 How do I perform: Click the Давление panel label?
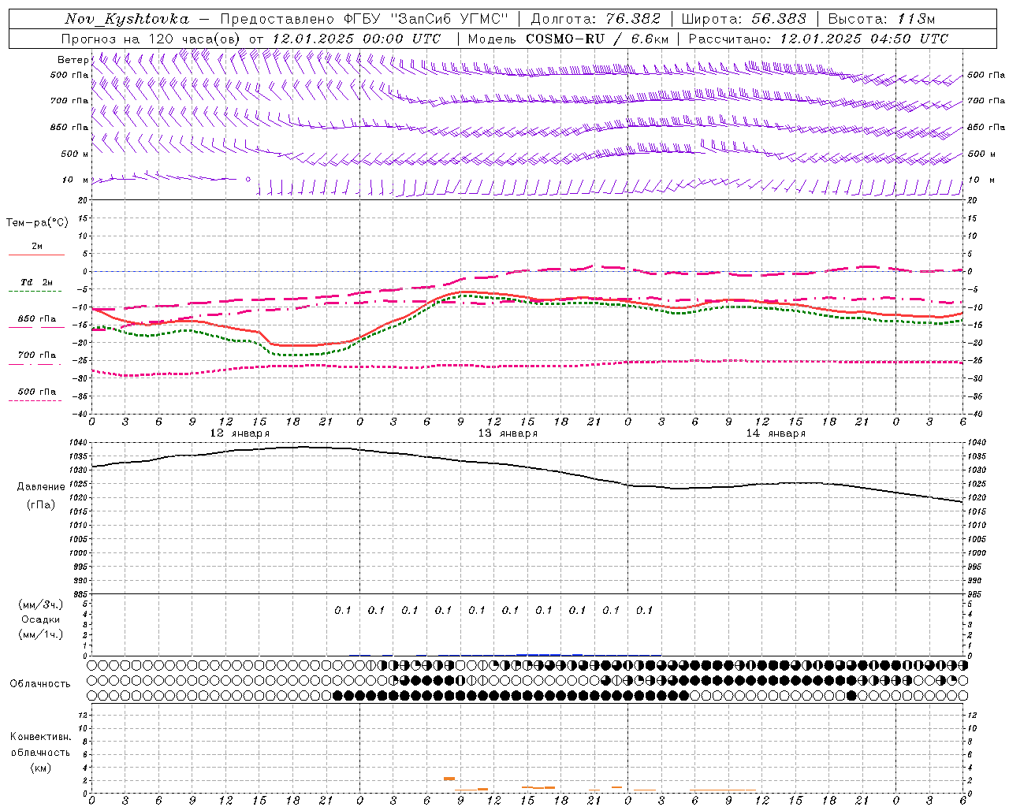coord(41,487)
